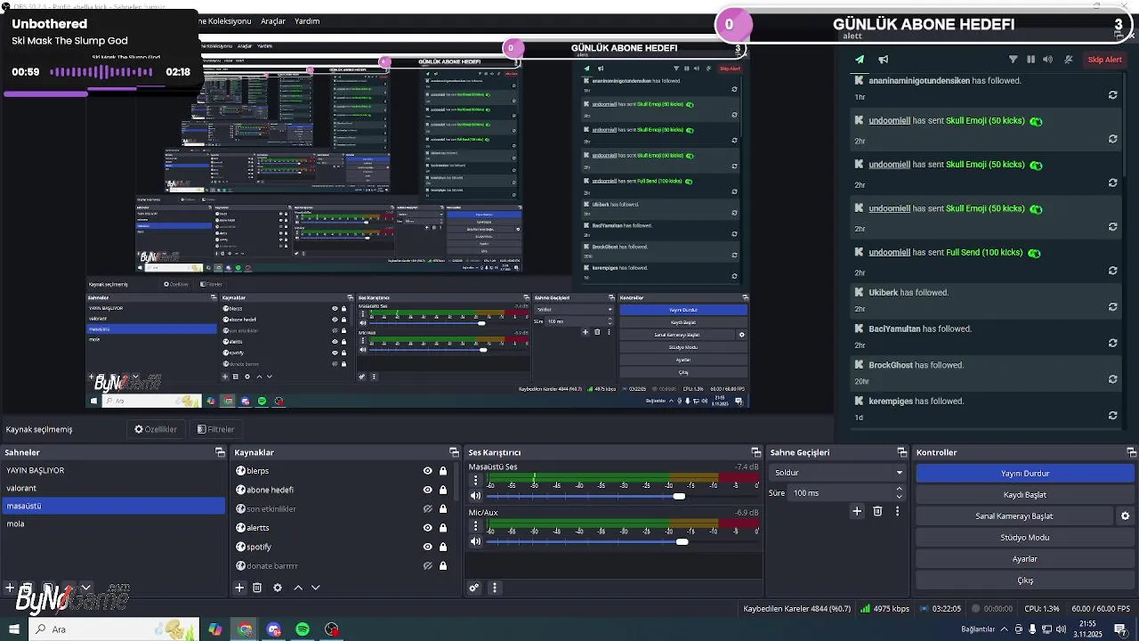Unlock the blerps source
This screenshot has height=641, width=1139.
tap(443, 471)
